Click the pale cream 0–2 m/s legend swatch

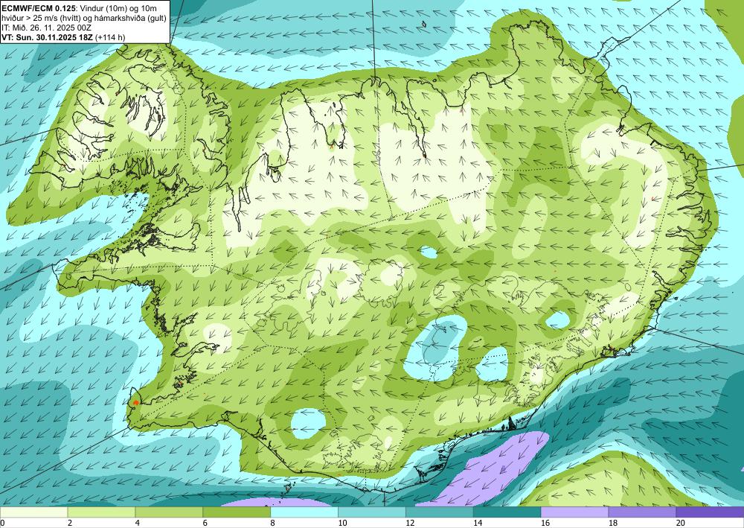[33, 512]
